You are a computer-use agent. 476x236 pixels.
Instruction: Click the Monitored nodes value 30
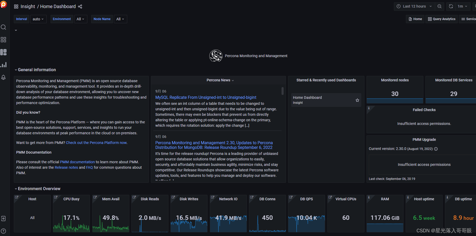coord(395,94)
